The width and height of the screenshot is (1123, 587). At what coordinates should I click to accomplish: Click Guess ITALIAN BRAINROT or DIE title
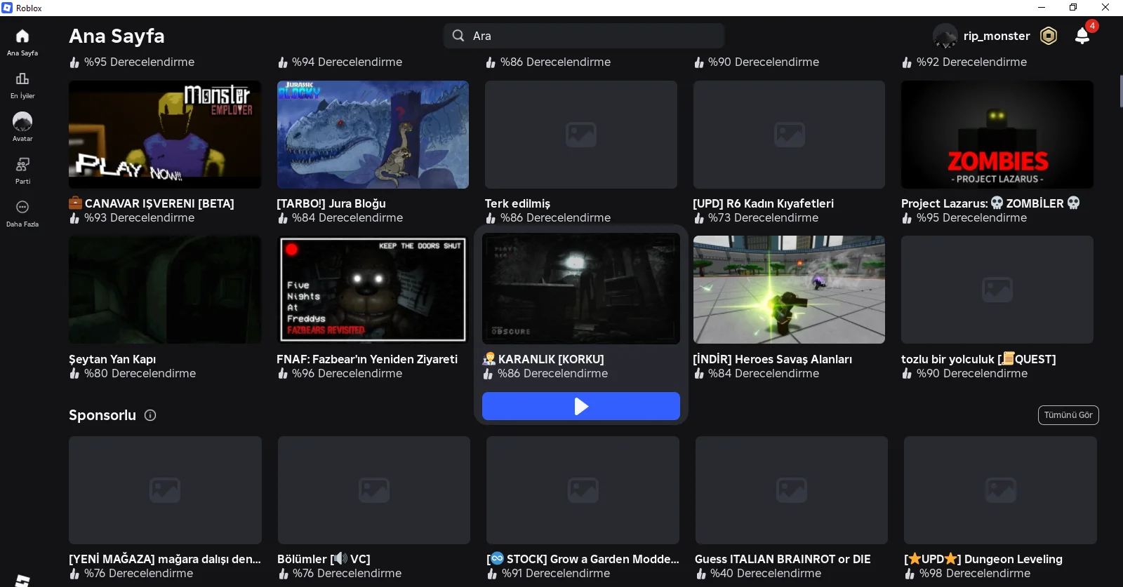click(x=783, y=559)
